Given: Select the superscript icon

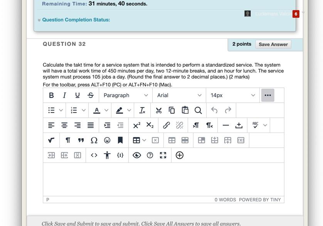Looking at the screenshot, I should pyautogui.click(x=136, y=125).
